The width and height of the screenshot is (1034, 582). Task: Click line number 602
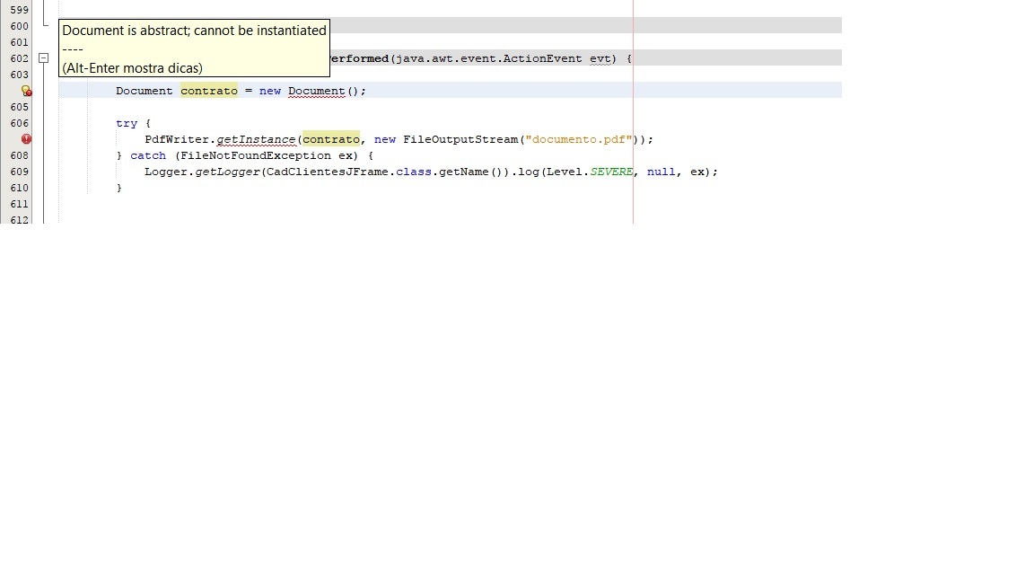click(x=19, y=58)
